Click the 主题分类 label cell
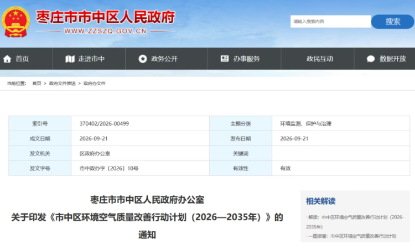Screen dimensions: 415x249 [x=241, y=123]
